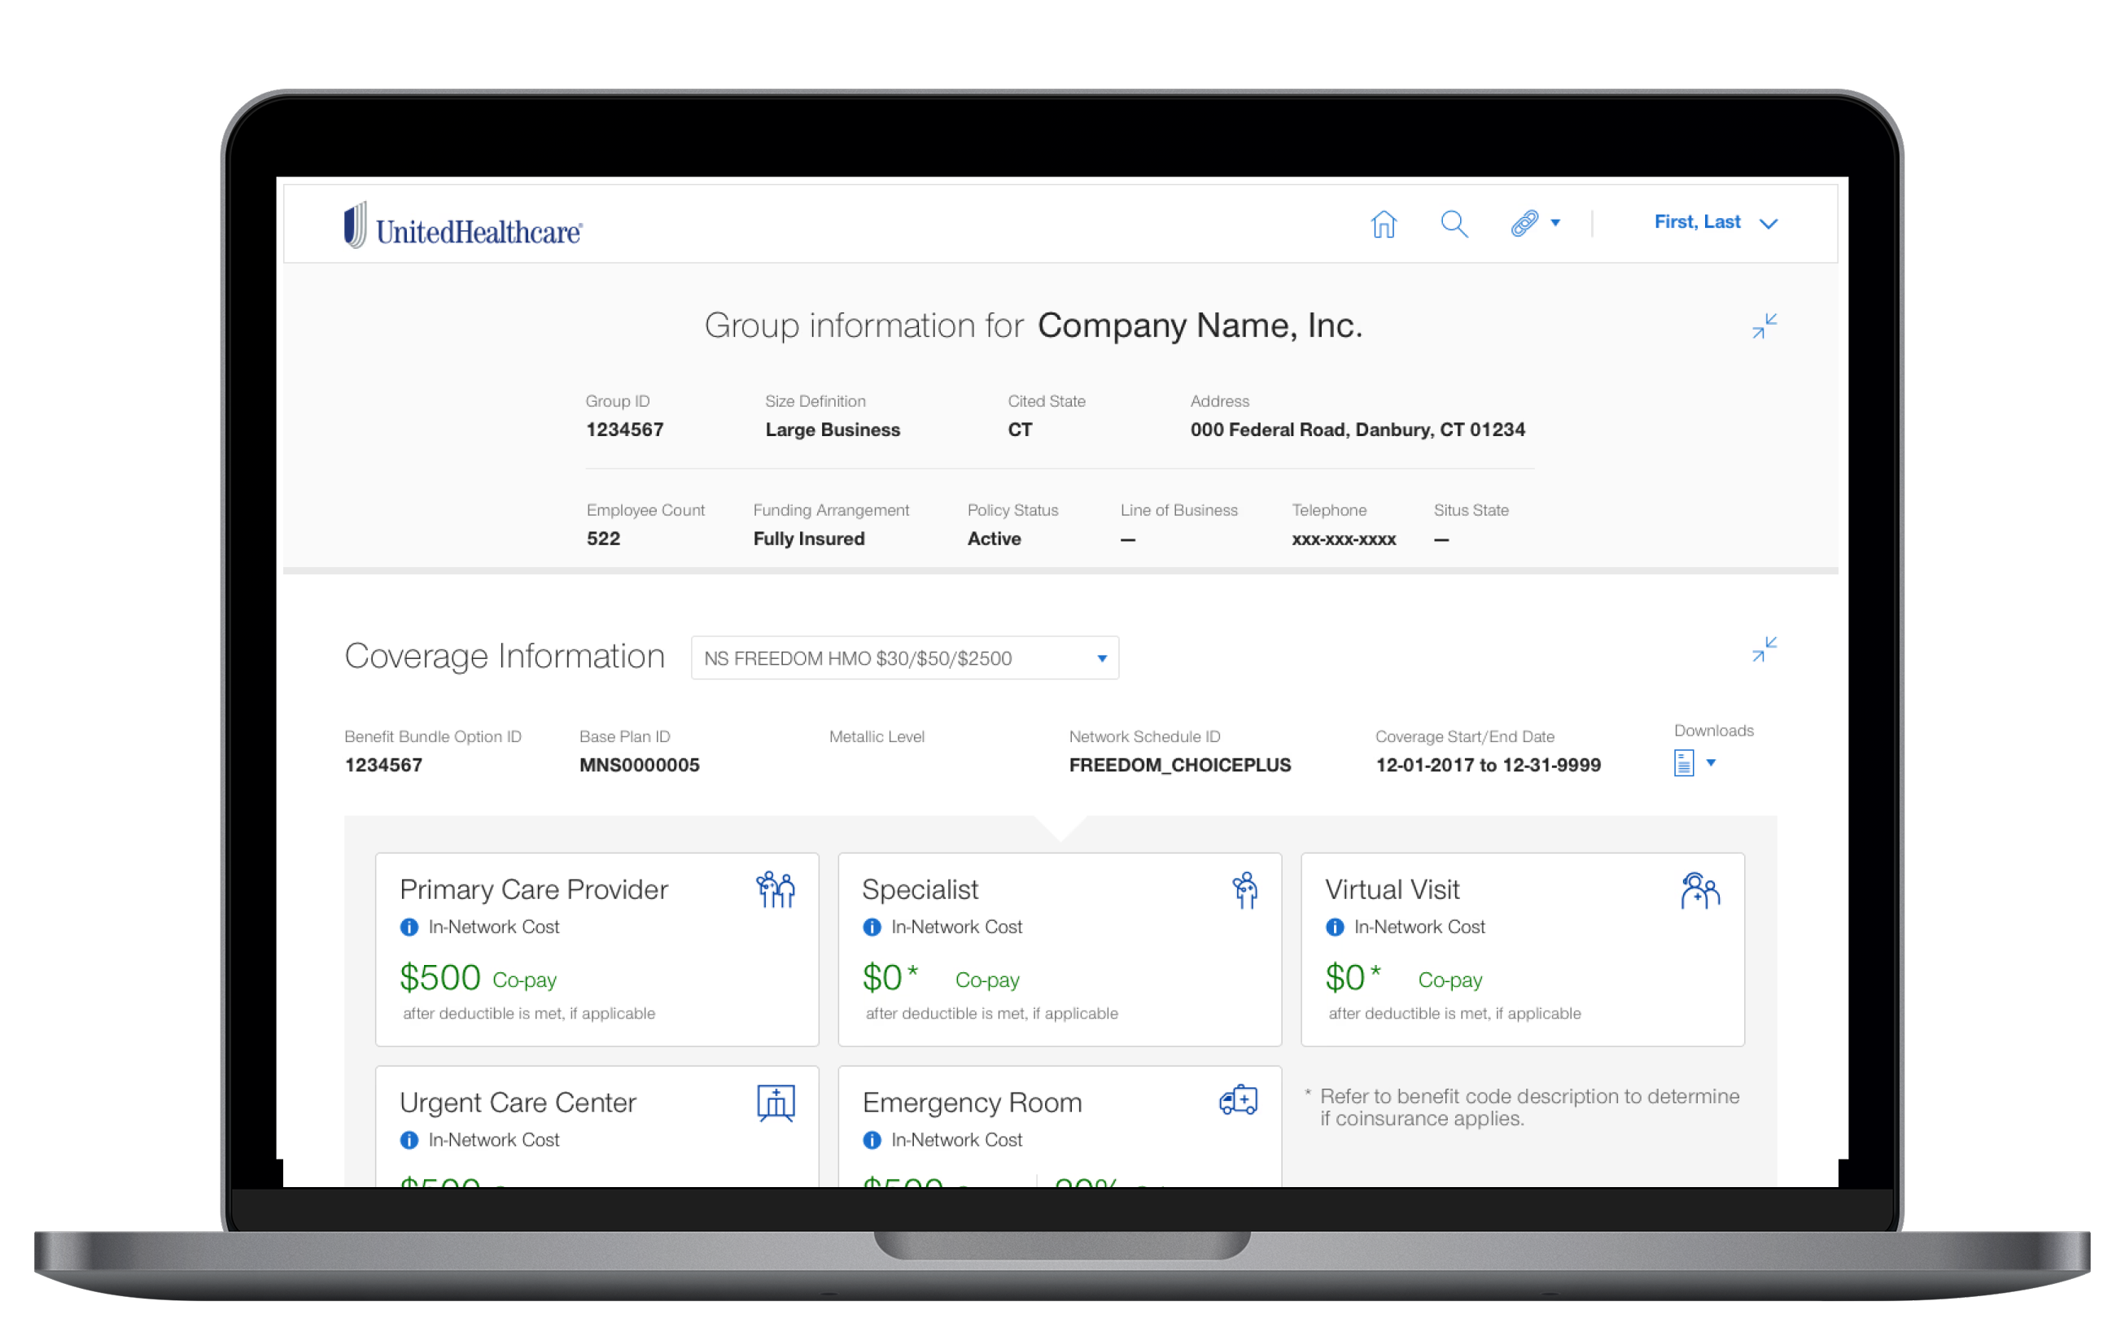2125x1336 pixels.
Task: Click the paperclip links icon
Action: 1524,223
